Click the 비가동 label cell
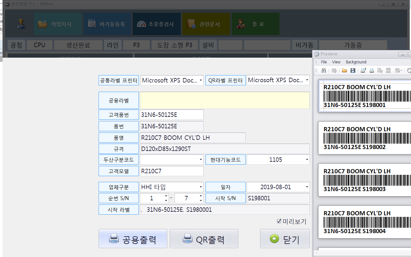411x257 pixels. 304,45
